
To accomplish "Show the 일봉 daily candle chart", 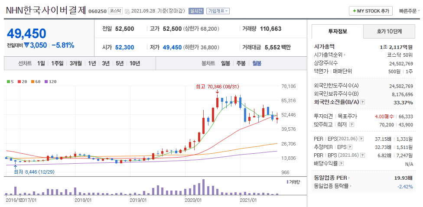I will (225, 64).
